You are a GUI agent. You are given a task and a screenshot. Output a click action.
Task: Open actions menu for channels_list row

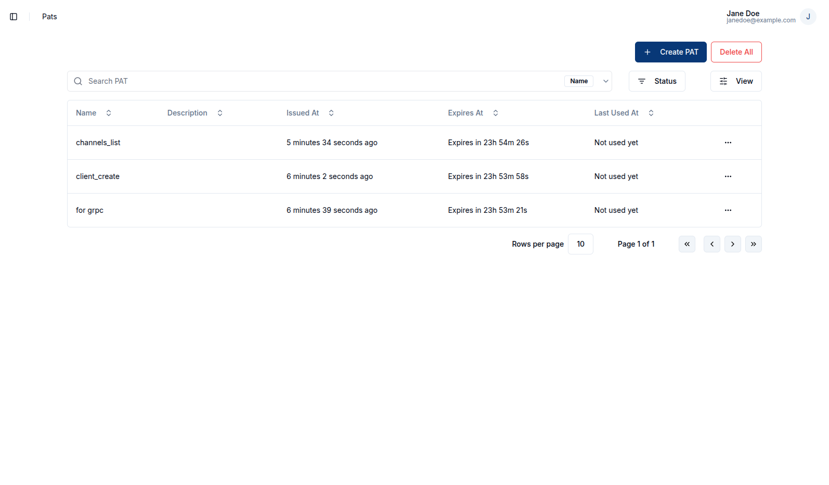[728, 143]
